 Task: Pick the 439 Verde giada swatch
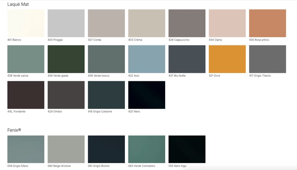tap(66, 59)
